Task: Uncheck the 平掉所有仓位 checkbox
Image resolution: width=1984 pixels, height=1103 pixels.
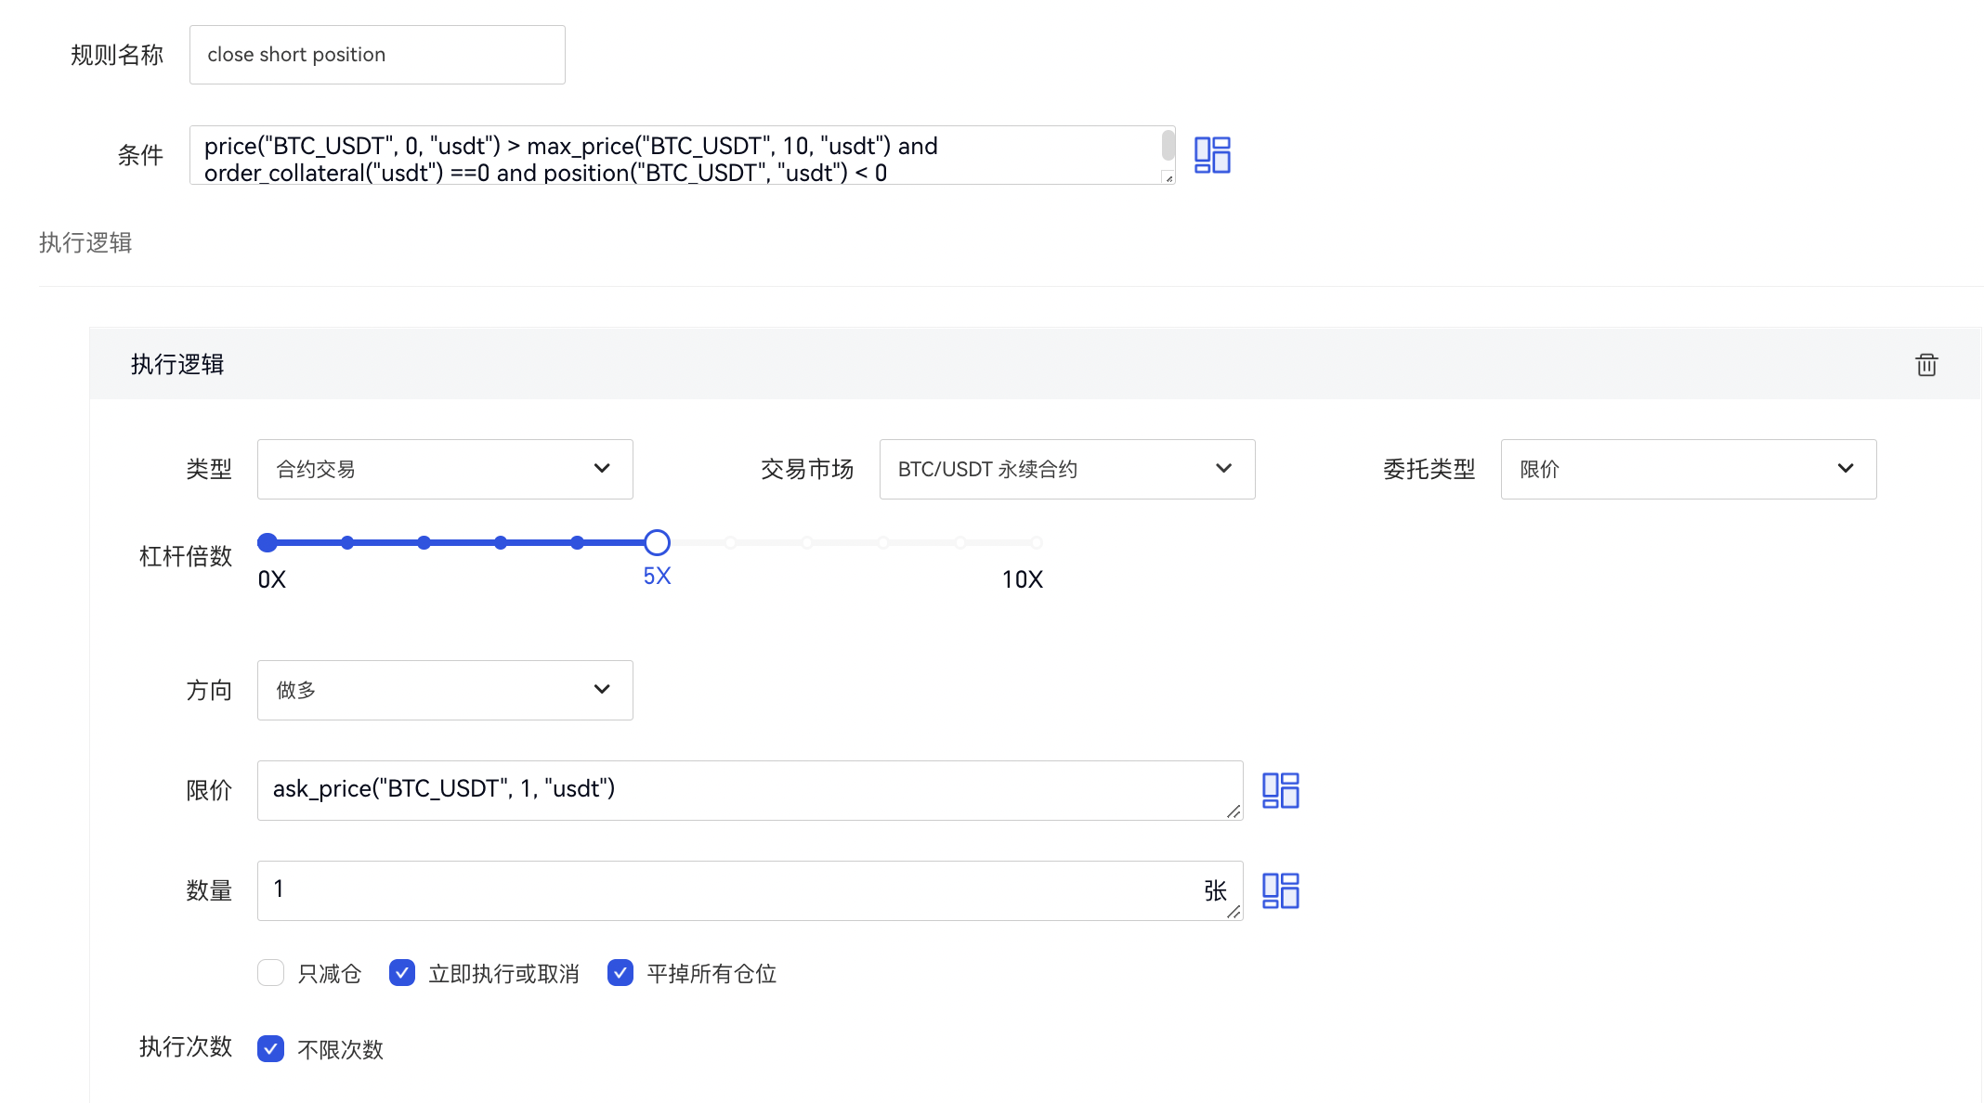Action: pyautogui.click(x=620, y=973)
